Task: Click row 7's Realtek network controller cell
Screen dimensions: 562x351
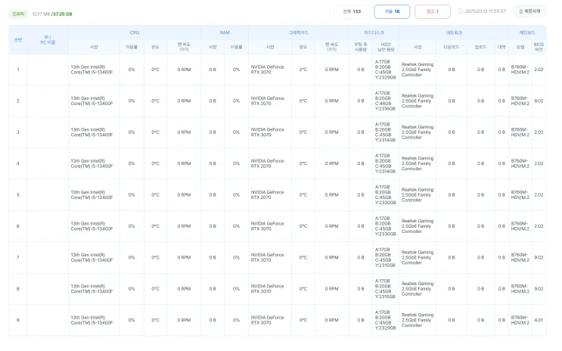Action: (418, 257)
